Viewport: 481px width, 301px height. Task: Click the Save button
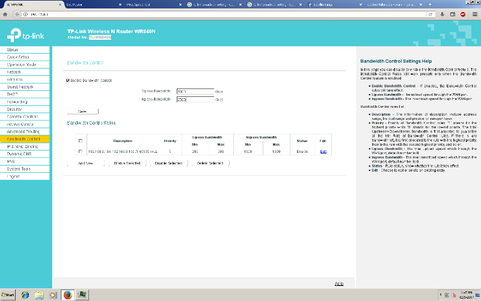(x=82, y=111)
